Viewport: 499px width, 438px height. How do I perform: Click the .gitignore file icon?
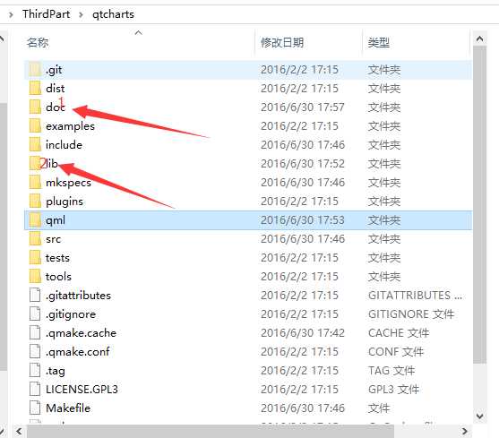tap(35, 313)
